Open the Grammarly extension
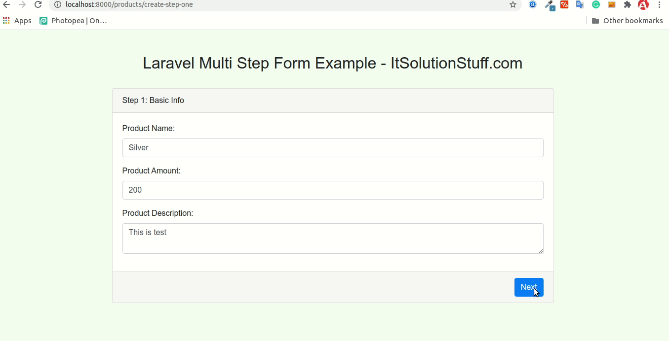The image size is (669, 341). point(595,5)
